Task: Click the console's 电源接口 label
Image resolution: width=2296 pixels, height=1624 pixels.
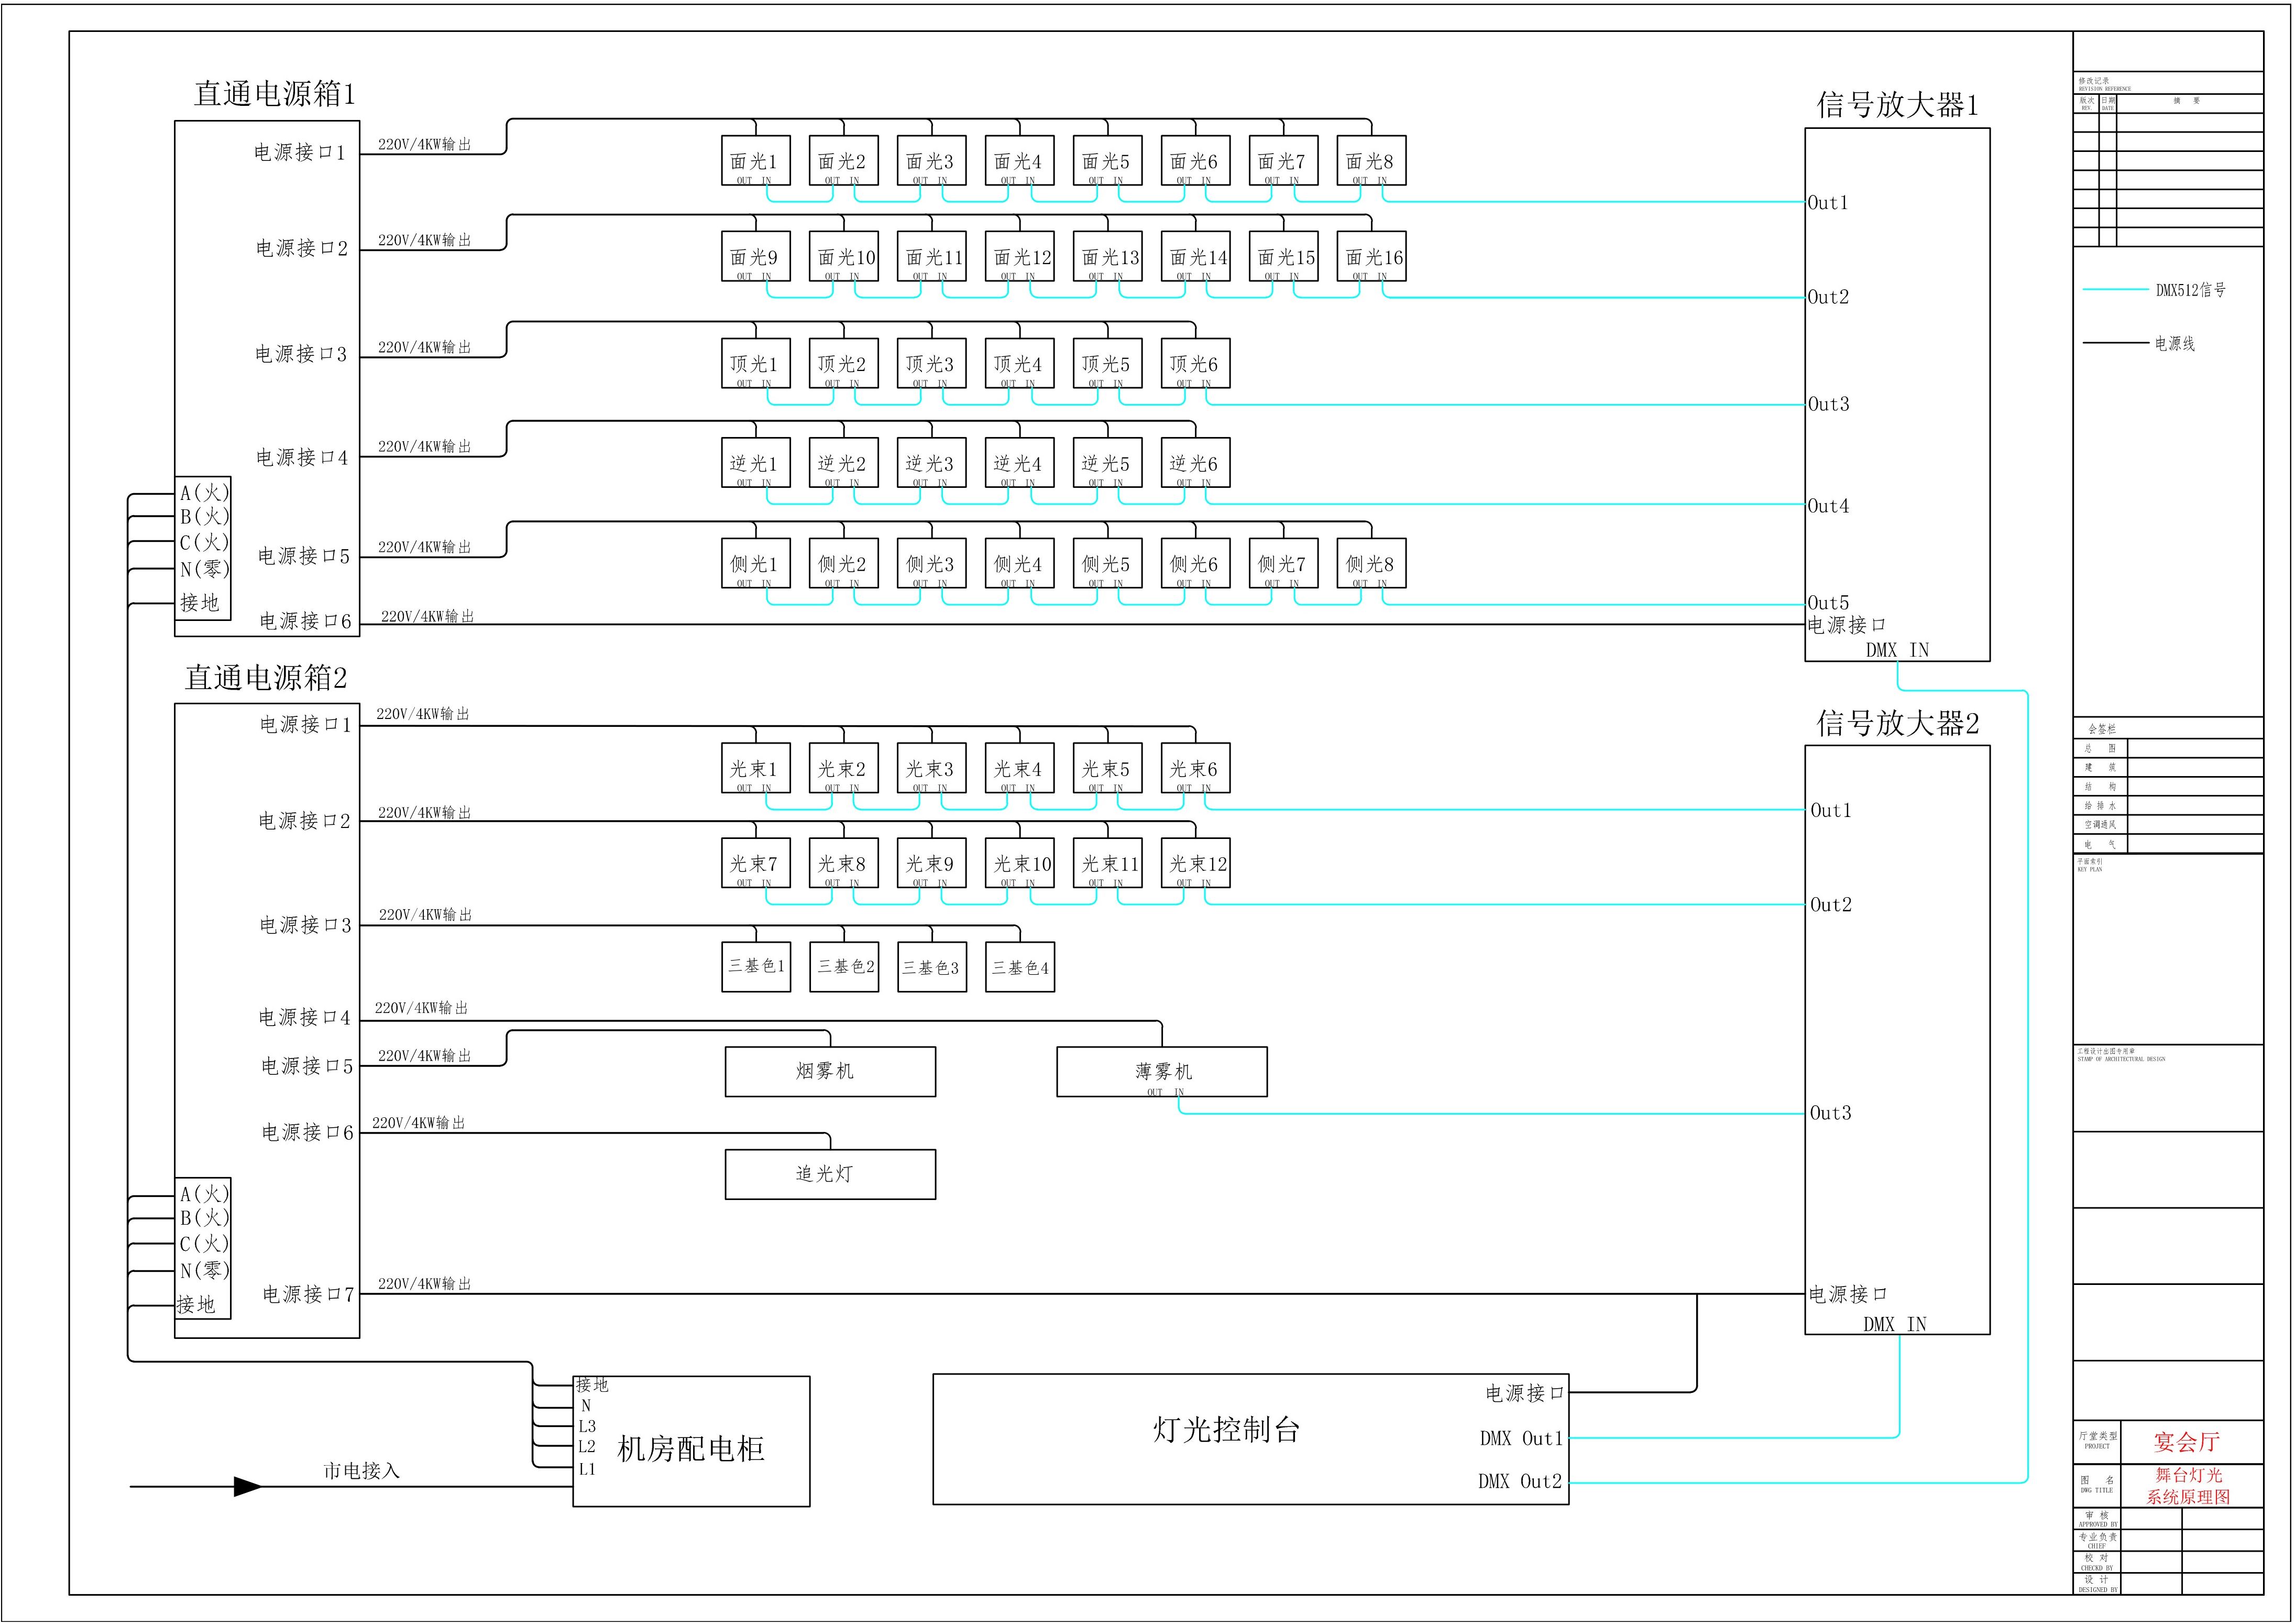Action: pos(1524,1393)
